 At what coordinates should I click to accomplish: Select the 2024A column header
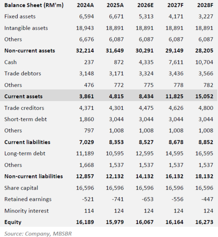tap(85, 5)
